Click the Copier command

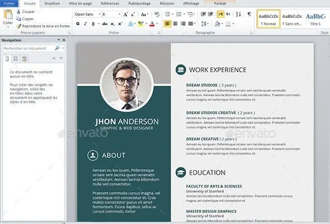25,18
